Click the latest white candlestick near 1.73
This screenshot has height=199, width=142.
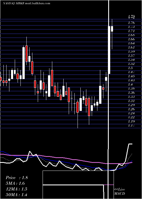pos(112,29)
